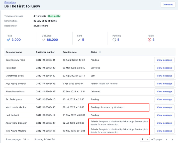
Task: View message for Deny Stefany Febri
Action: coord(164,60)
